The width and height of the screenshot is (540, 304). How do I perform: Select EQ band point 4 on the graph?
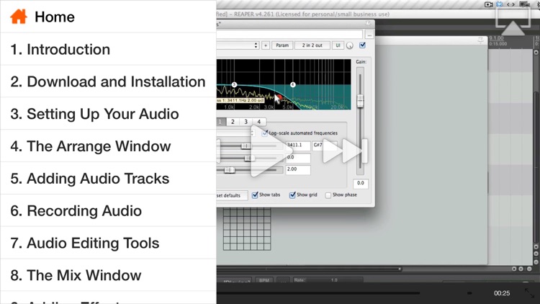coord(293,84)
